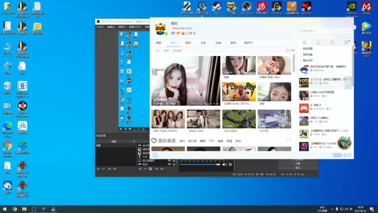
Task: Switch to 交友 tab in YY
Action: 203,43
